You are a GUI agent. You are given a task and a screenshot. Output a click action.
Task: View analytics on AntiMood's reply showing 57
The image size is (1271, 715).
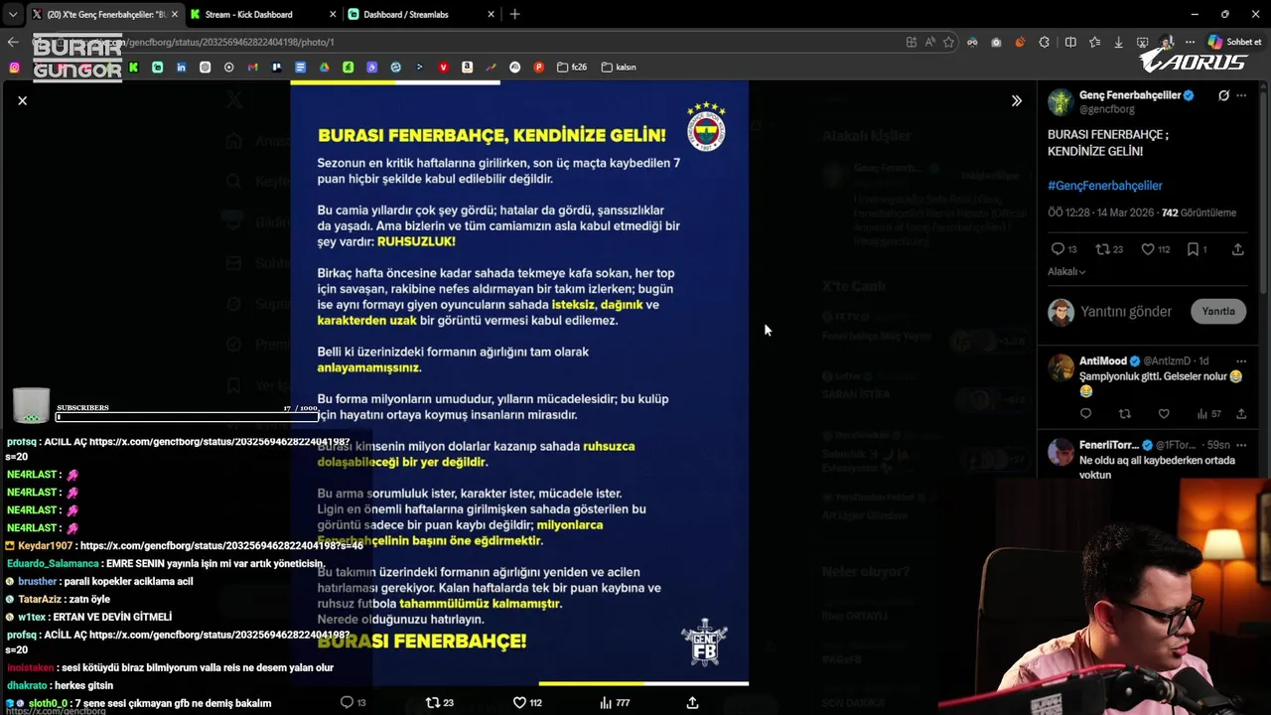1208,413
